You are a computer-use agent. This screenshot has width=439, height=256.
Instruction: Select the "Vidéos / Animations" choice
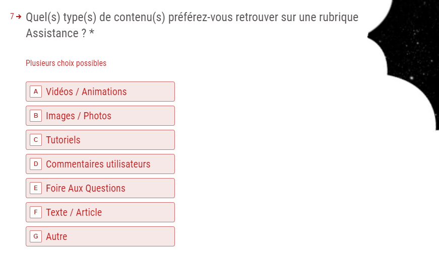100,92
